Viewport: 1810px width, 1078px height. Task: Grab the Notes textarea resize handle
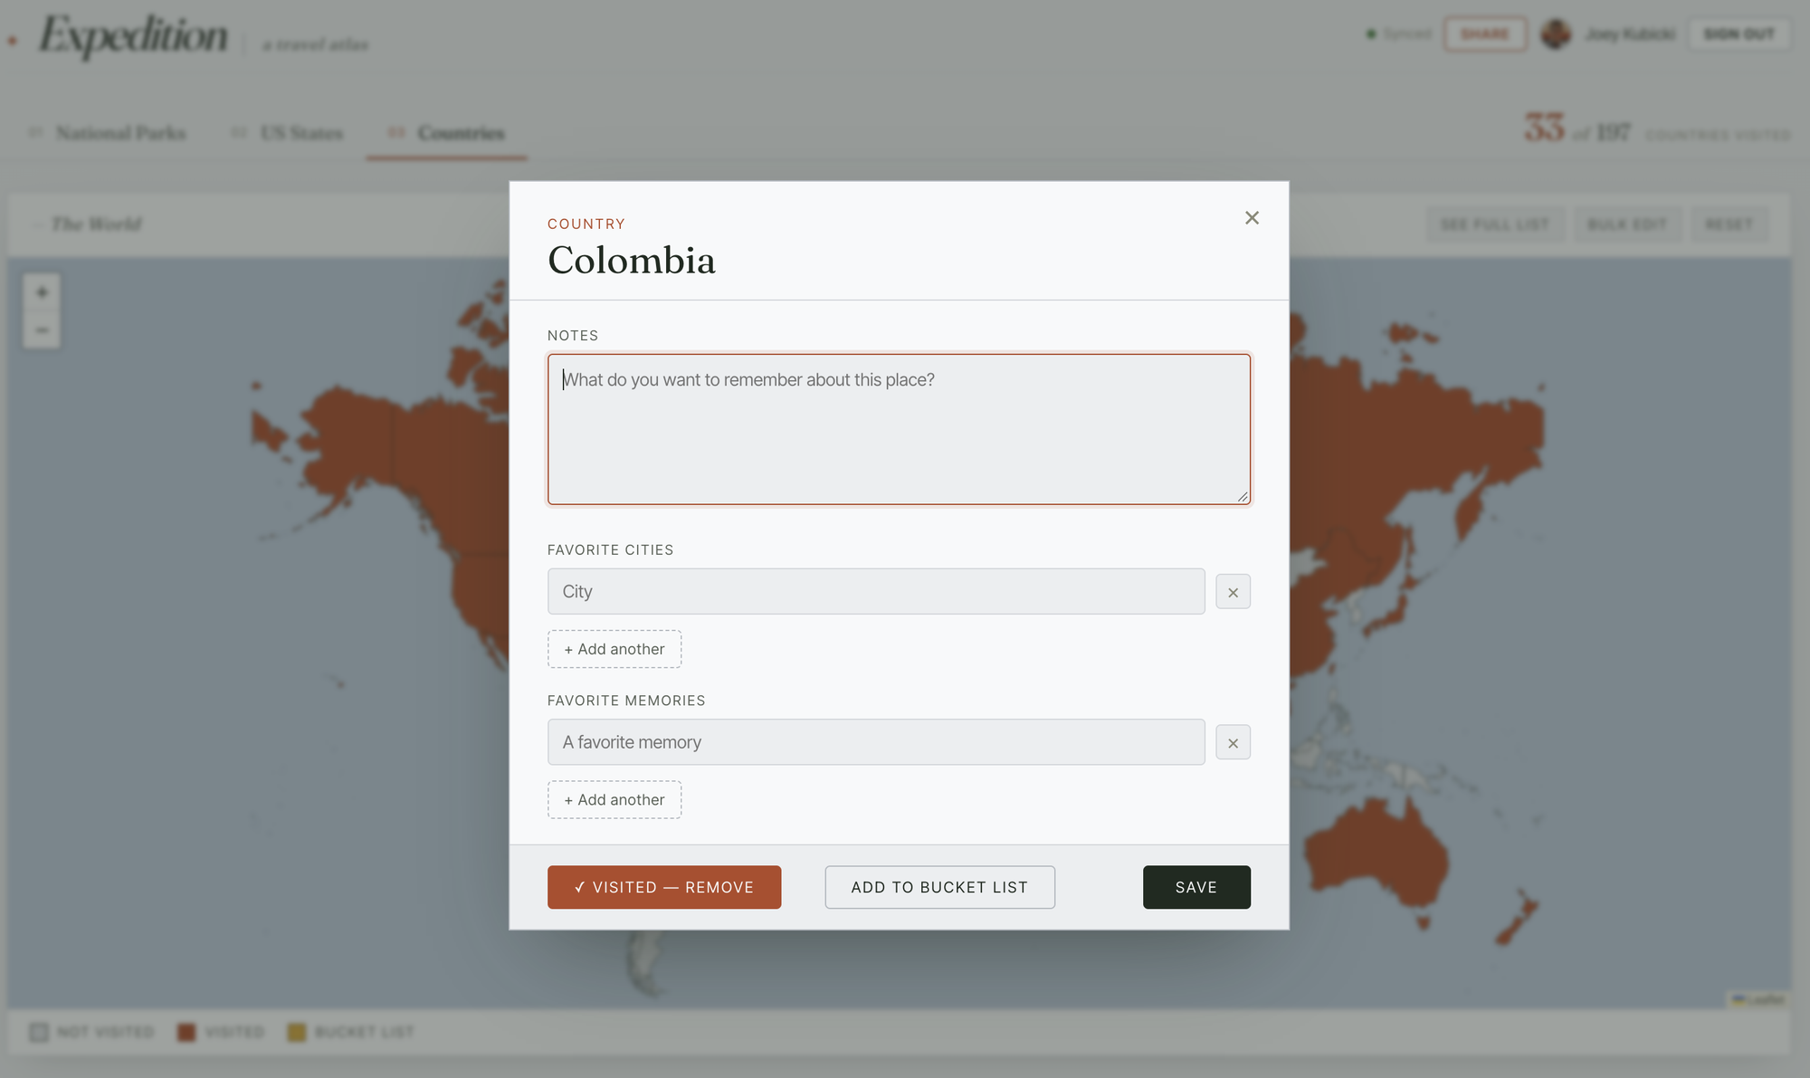pyautogui.click(x=1243, y=496)
